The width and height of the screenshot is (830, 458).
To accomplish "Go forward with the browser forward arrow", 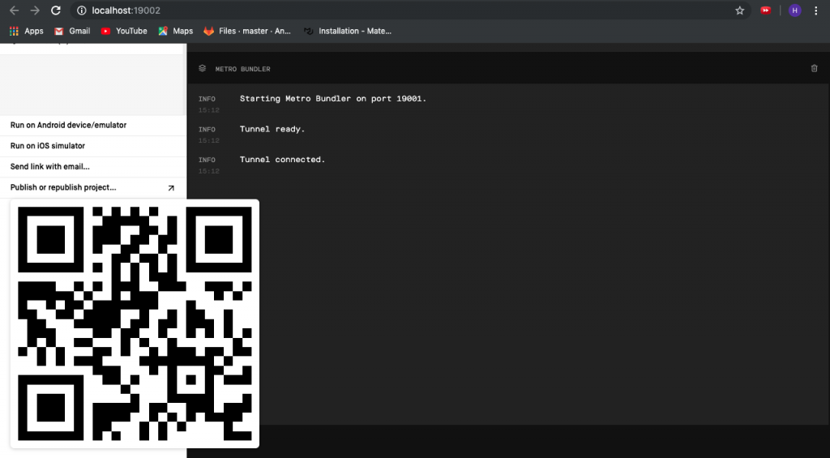I will click(35, 11).
